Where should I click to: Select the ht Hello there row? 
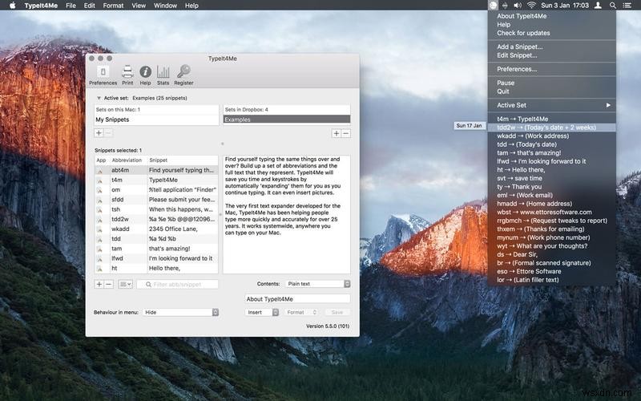[156, 269]
